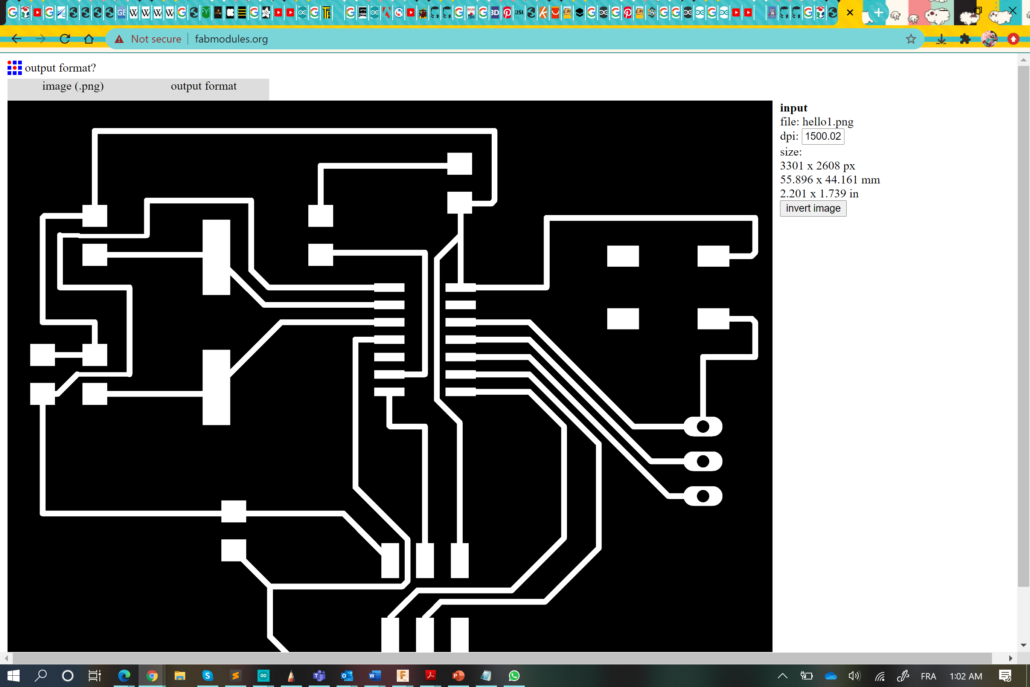
Task: Go back to the previous page
Action: pos(17,39)
